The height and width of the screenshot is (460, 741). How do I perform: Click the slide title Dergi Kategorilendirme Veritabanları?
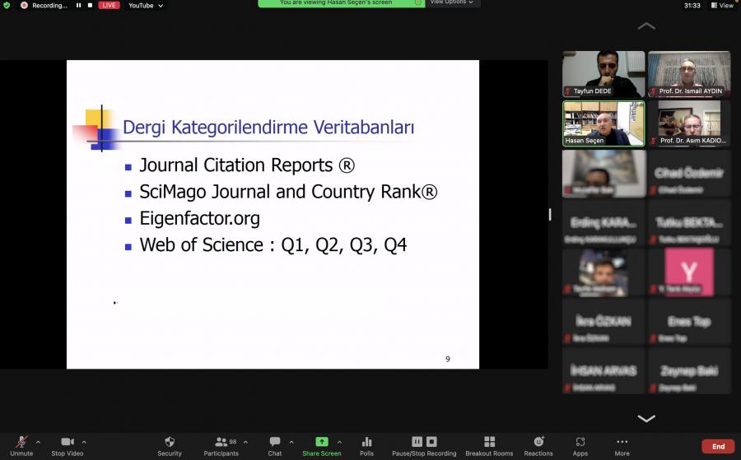coord(268,127)
